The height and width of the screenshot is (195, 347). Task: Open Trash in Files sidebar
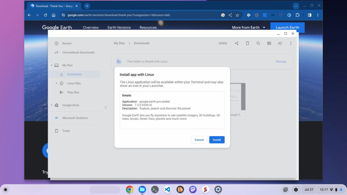point(66,131)
